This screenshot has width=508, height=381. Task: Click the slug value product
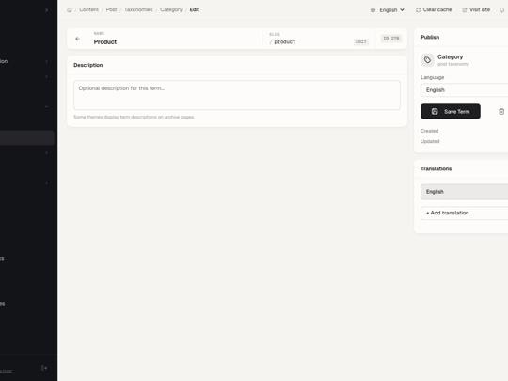point(285,41)
